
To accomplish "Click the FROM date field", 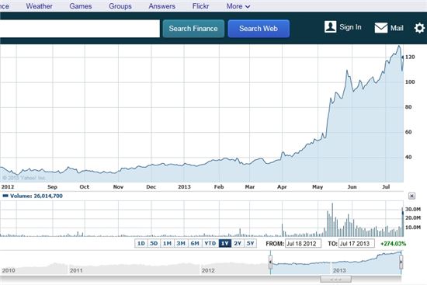I will point(303,244).
